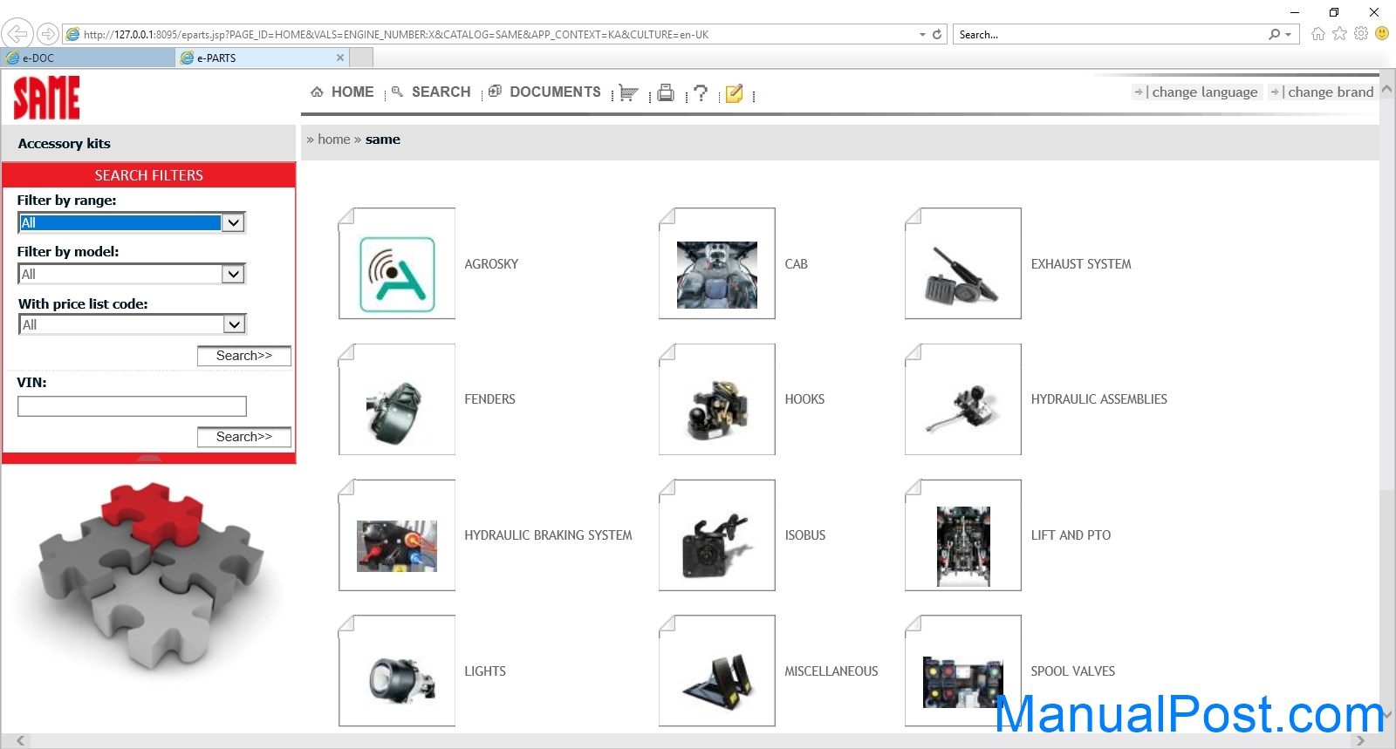Click home in the breadcrumb
Viewport: 1396px width, 749px height.
click(333, 140)
